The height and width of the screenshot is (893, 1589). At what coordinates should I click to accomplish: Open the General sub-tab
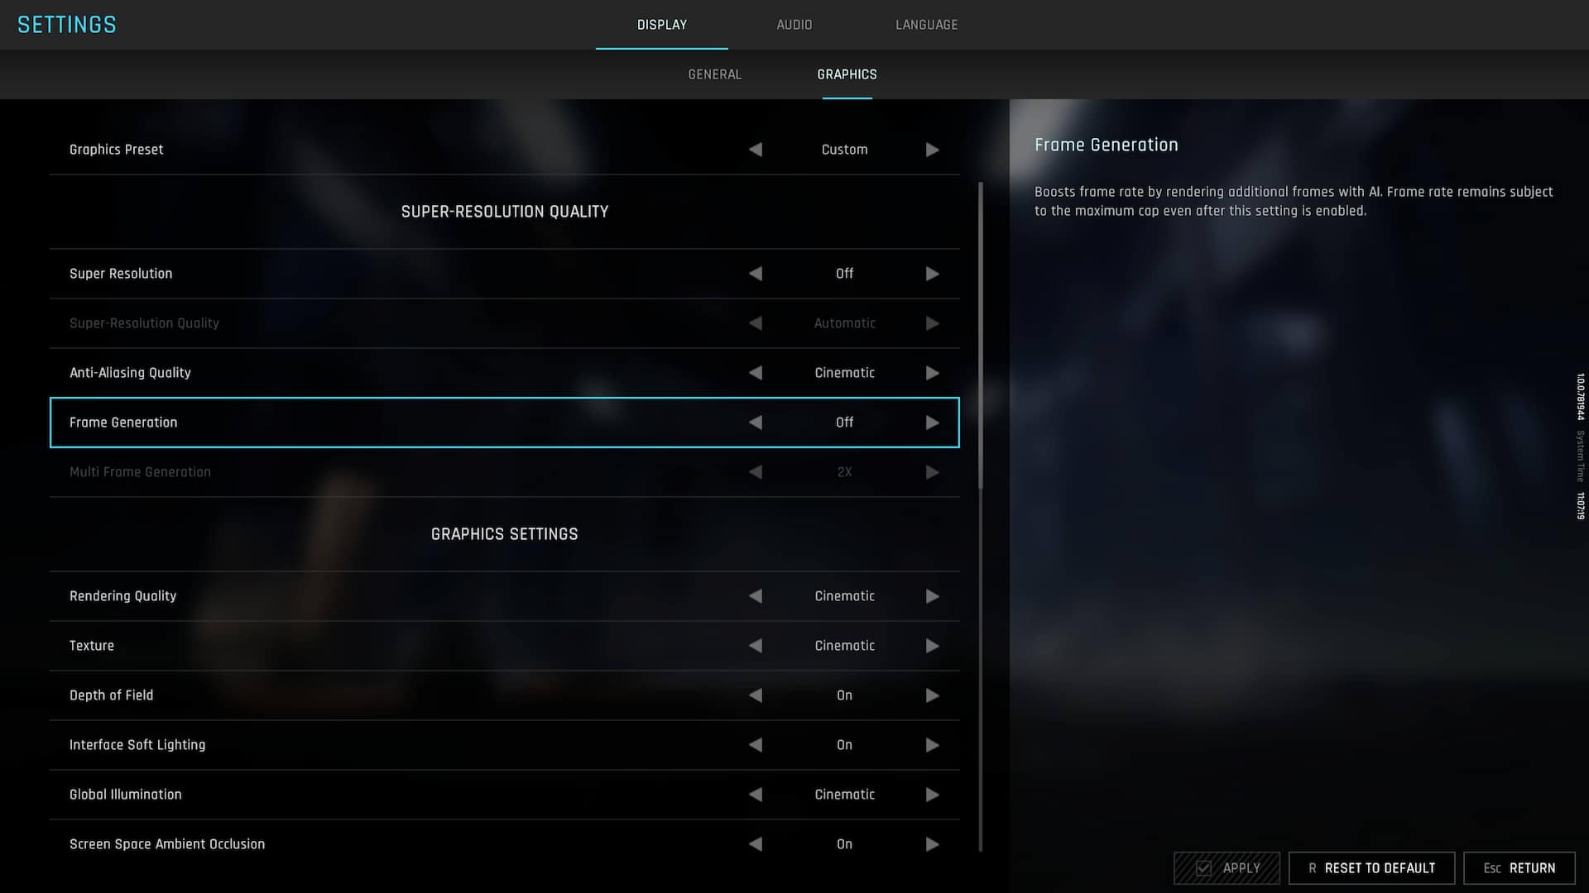715,74
